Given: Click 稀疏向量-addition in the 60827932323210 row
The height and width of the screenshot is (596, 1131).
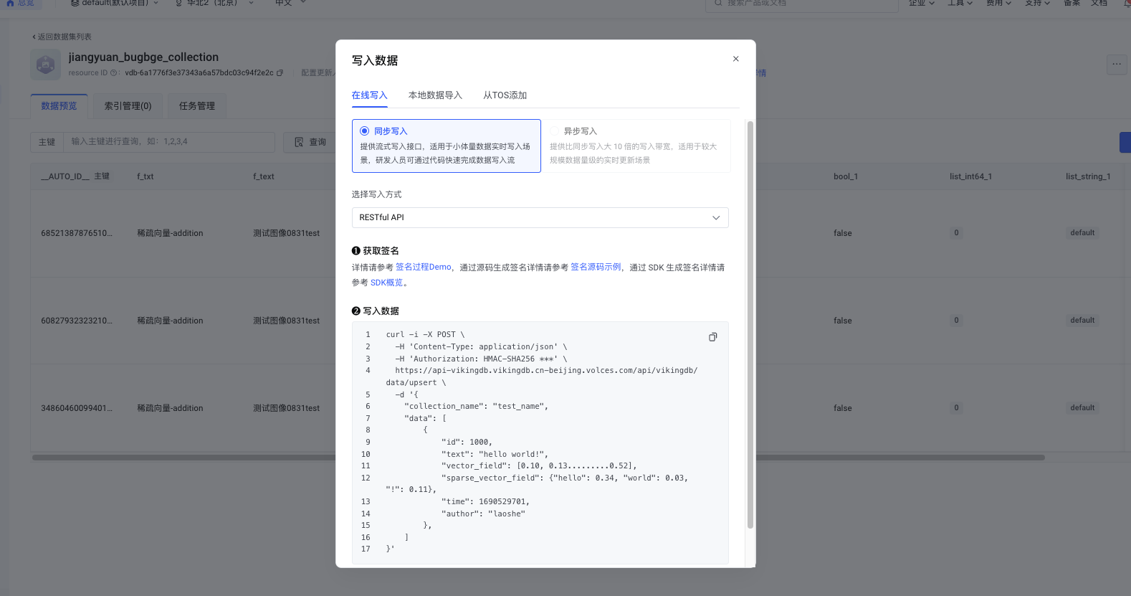Looking at the screenshot, I should click(x=170, y=321).
